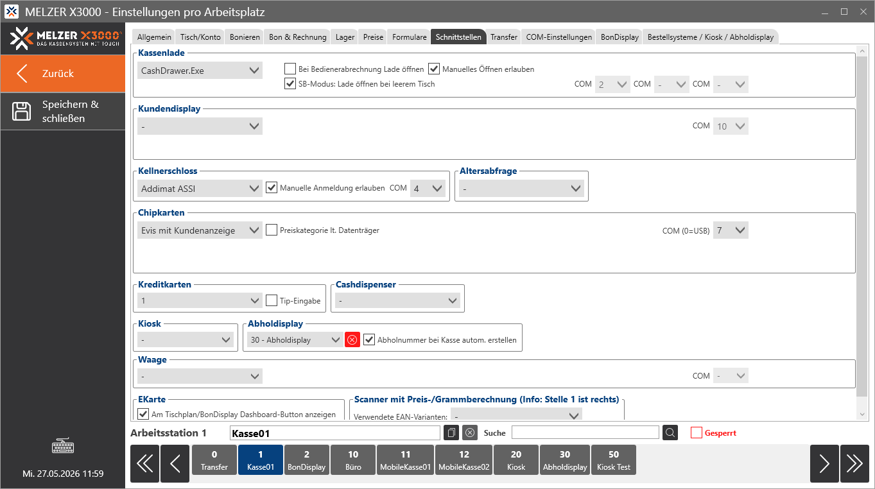Screen dimensions: 875x489
Task: Select workstation 20 Kiosk
Action: [x=516, y=460]
